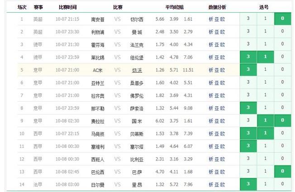Click the draw odds value 3.50
Viewport: 295px width, 192px height.
(x=174, y=32)
